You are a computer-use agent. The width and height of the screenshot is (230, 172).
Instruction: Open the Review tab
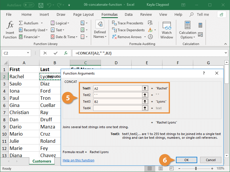pyautogui.click(x=146, y=14)
